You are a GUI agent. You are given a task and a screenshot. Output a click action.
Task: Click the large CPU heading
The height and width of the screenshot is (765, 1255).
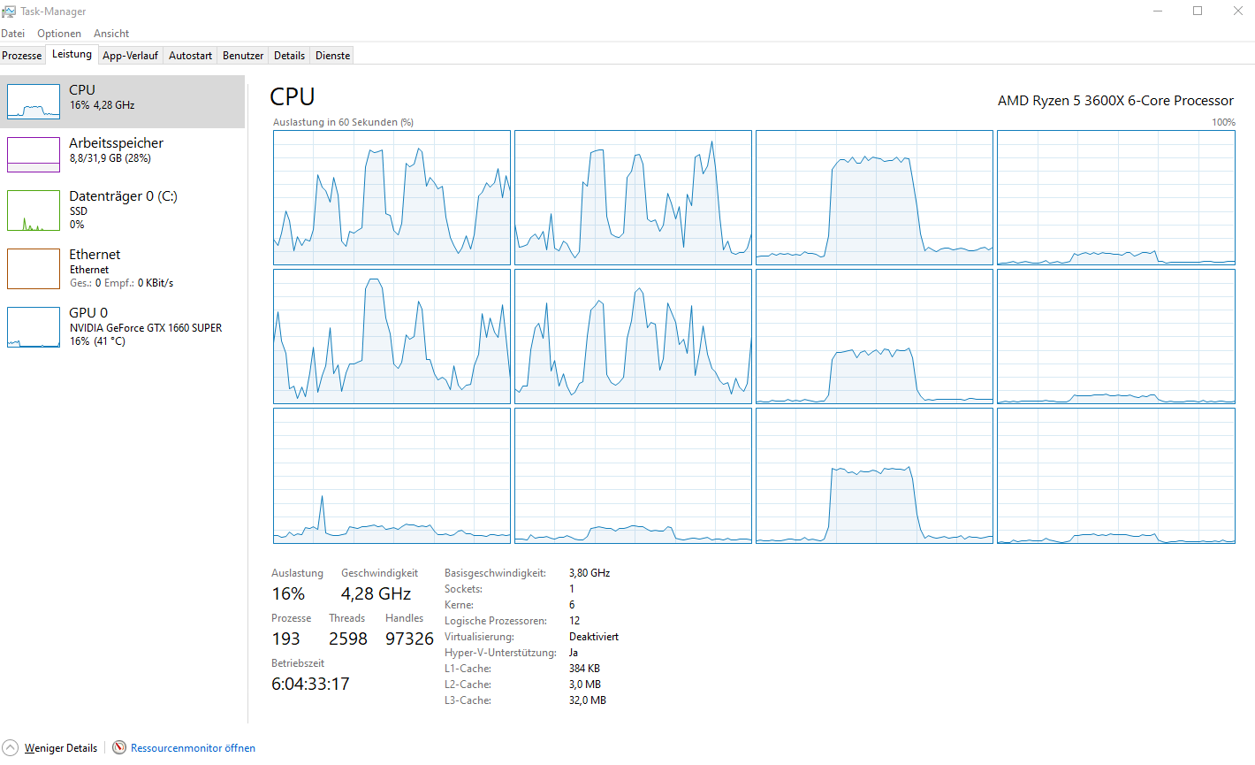[x=293, y=96]
